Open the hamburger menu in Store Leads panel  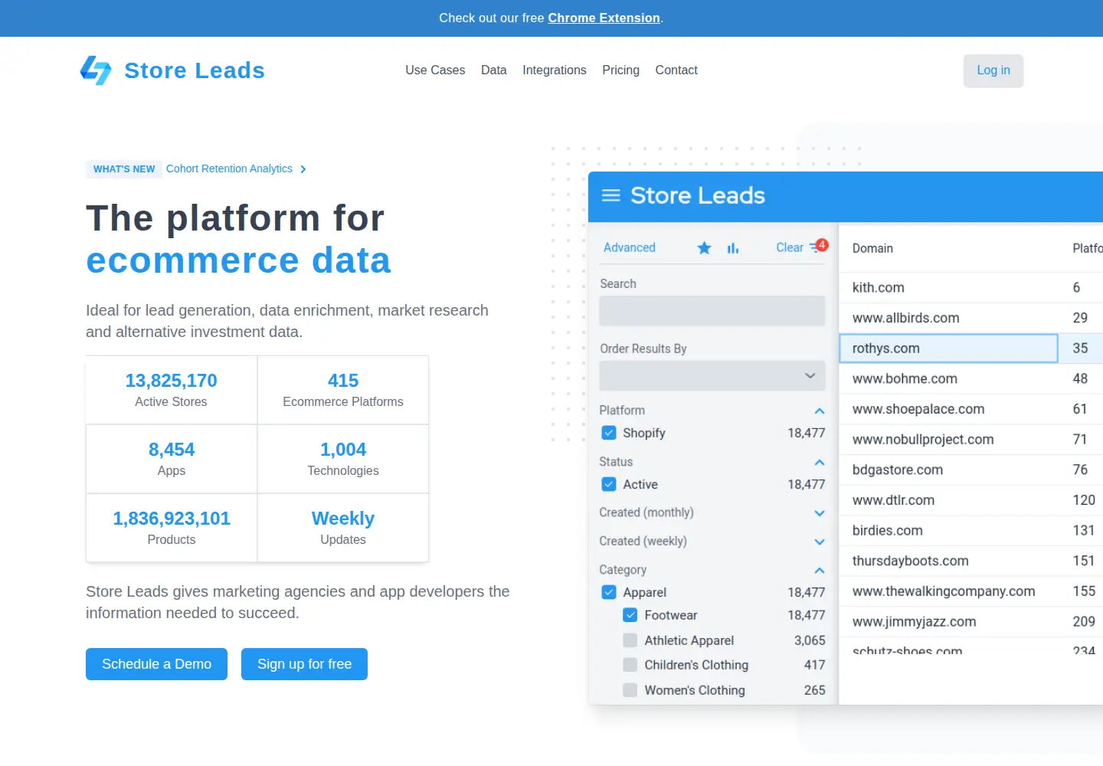(x=611, y=195)
